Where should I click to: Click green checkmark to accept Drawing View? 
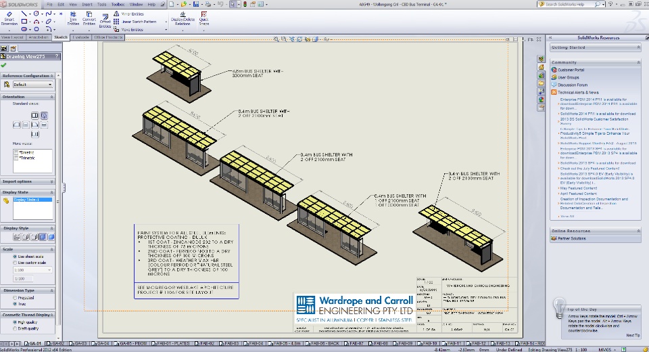(x=4, y=65)
